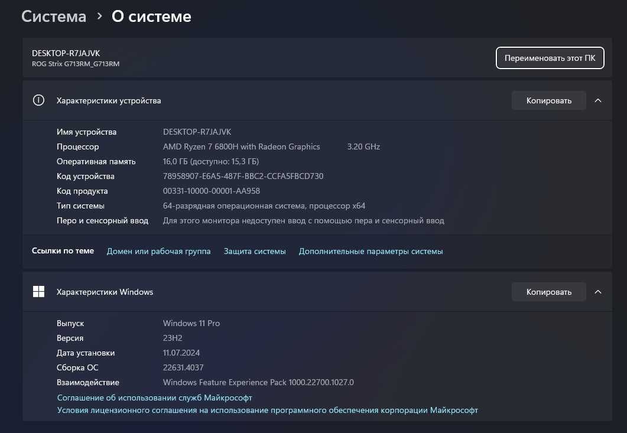This screenshot has height=433, width=627.
Task: Open Защита системы link
Action: pos(255,251)
